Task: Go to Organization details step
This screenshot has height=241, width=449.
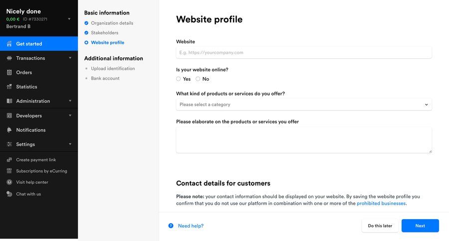Action: [112, 23]
